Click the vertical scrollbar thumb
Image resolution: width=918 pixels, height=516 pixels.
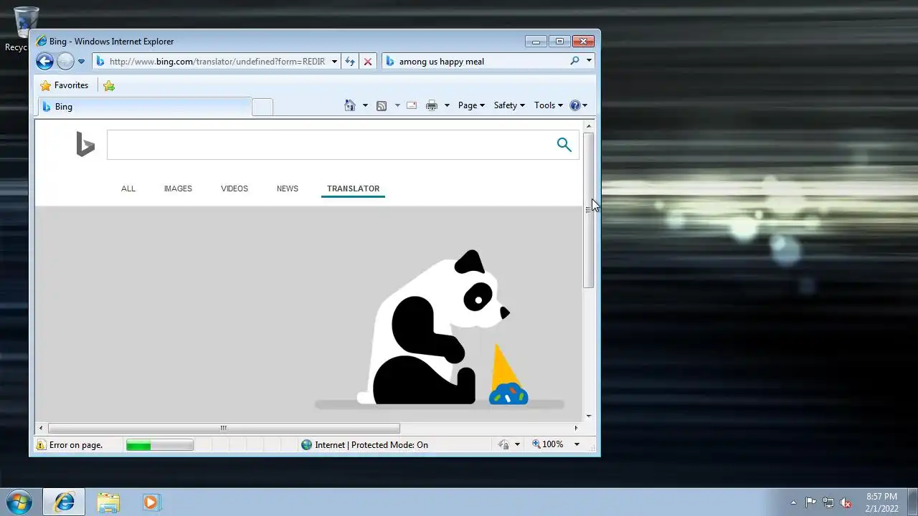coord(589,211)
